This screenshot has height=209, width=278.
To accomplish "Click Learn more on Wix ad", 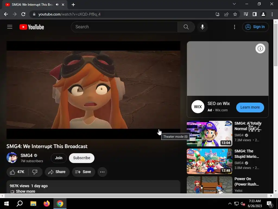I will (x=250, y=107).
